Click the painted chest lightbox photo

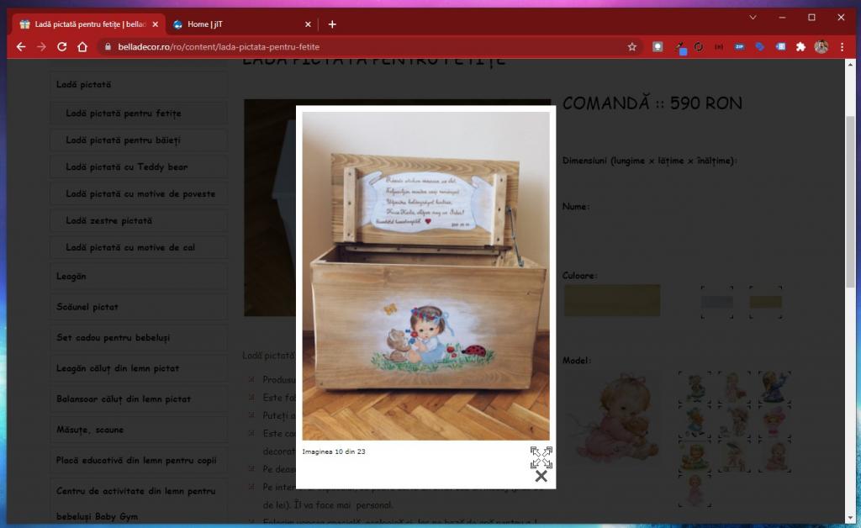click(x=426, y=276)
